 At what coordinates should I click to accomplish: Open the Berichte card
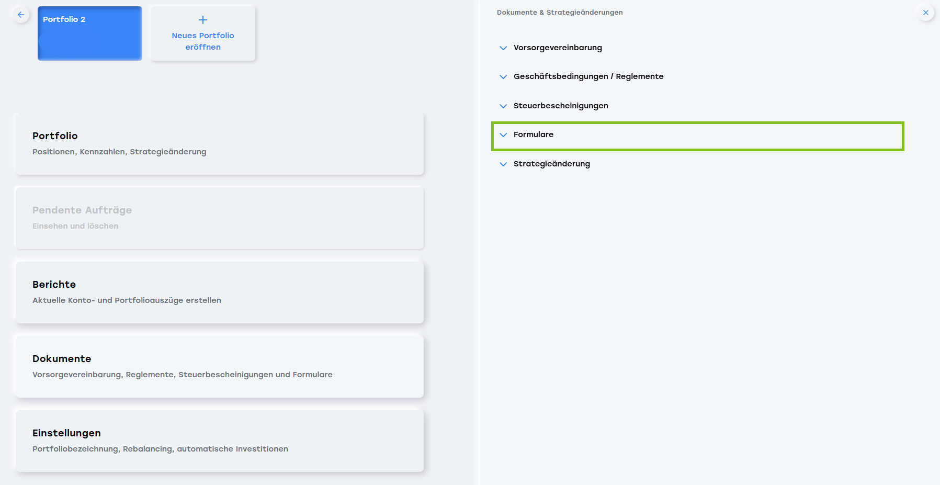[220, 292]
